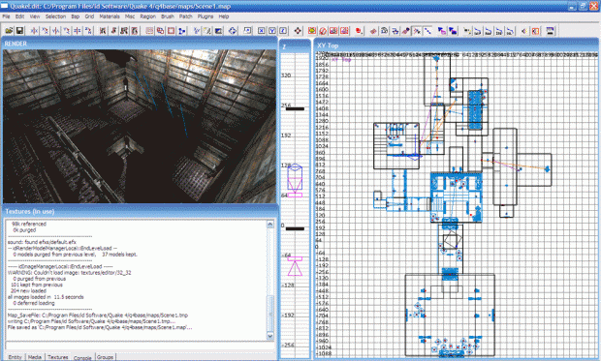Click the red circle-slash toolbar icon

pyautogui.click(x=323, y=31)
